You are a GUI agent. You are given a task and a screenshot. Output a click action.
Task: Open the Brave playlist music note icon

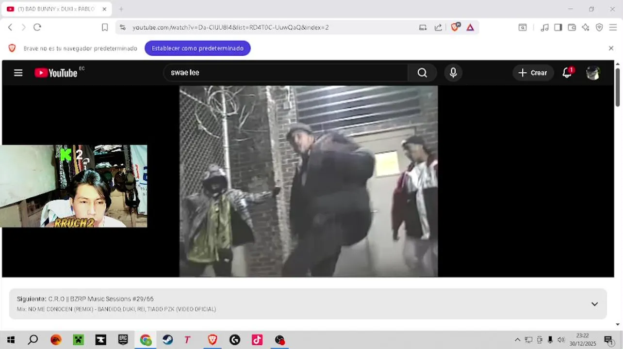(x=544, y=28)
